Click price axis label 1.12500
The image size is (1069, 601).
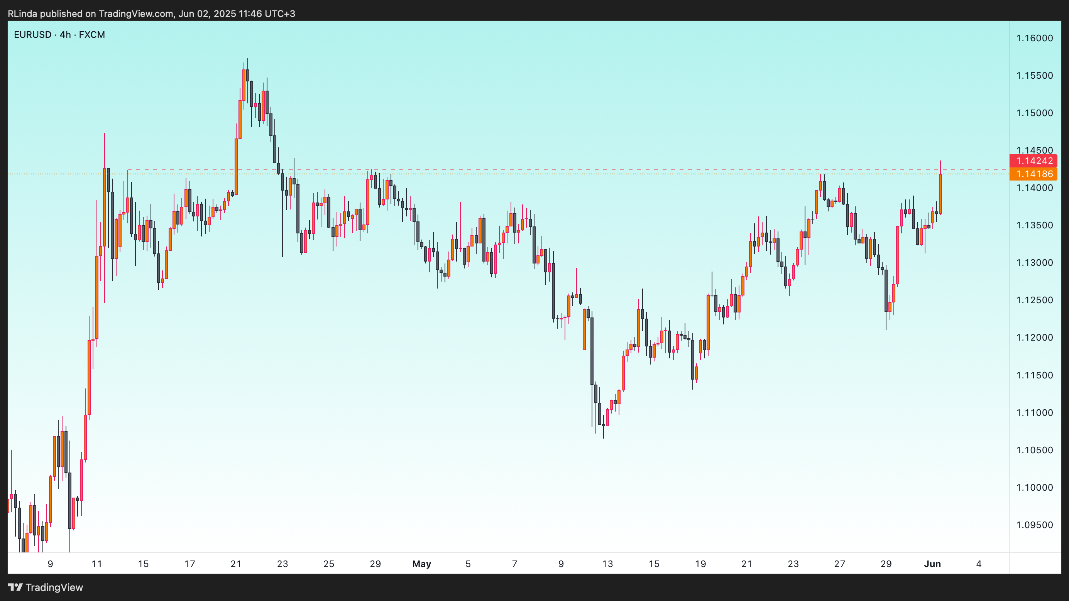1034,300
